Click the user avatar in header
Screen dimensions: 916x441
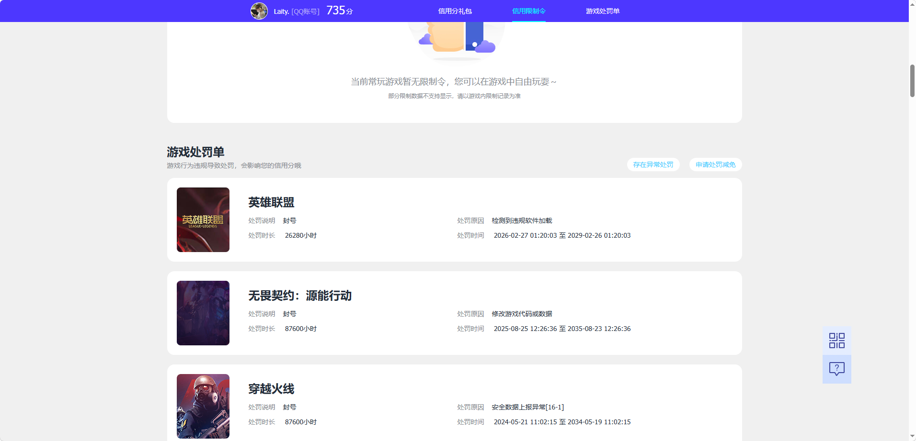259,11
